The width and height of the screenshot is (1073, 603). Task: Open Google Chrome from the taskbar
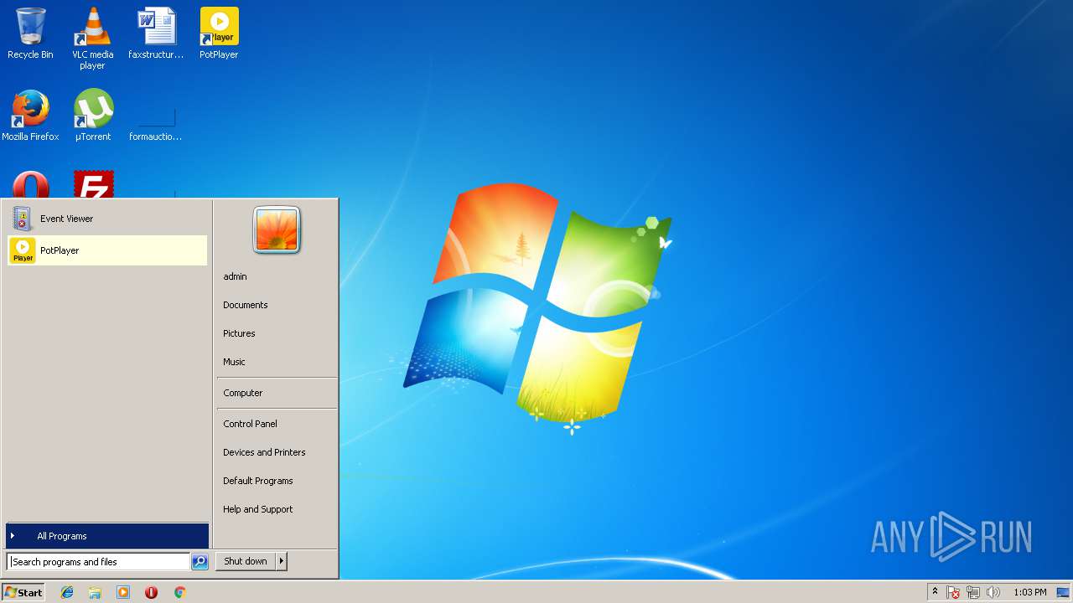point(179,592)
